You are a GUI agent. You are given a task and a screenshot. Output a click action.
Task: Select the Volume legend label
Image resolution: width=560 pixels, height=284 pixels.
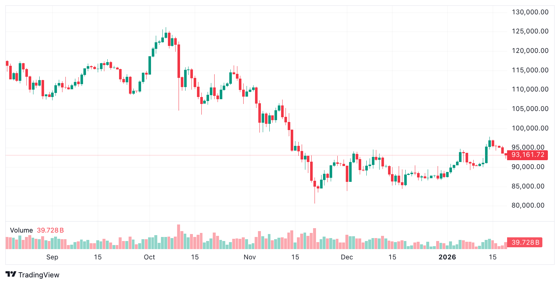coord(21,230)
